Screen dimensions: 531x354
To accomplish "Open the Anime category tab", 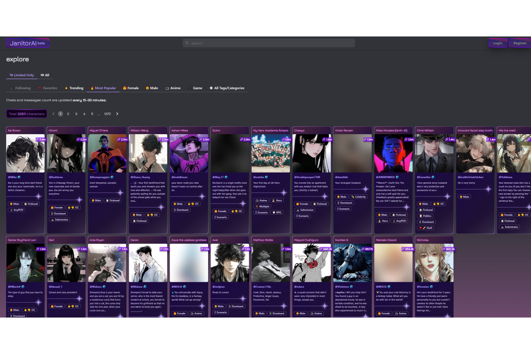I will coord(173,88).
